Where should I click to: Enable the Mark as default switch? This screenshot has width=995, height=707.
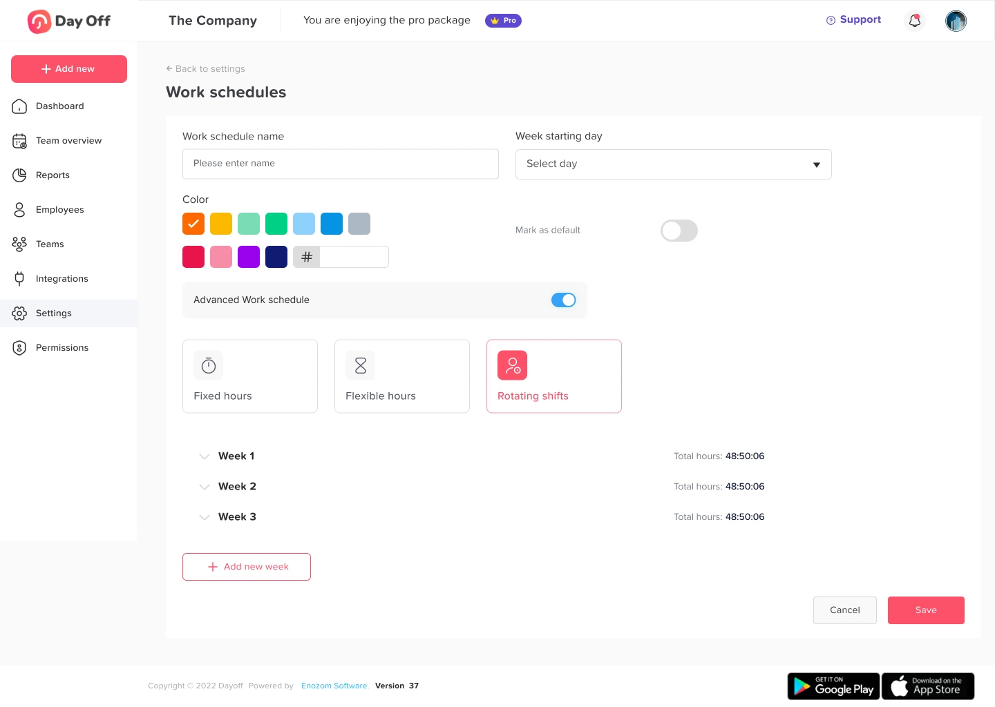tap(679, 231)
